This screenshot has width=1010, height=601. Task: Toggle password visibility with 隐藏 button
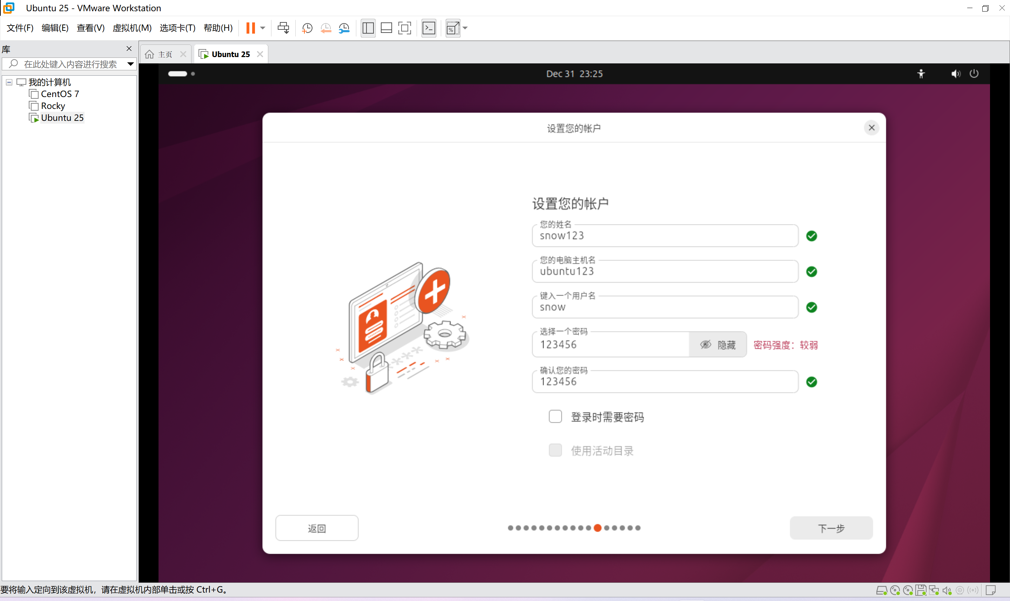tap(717, 345)
